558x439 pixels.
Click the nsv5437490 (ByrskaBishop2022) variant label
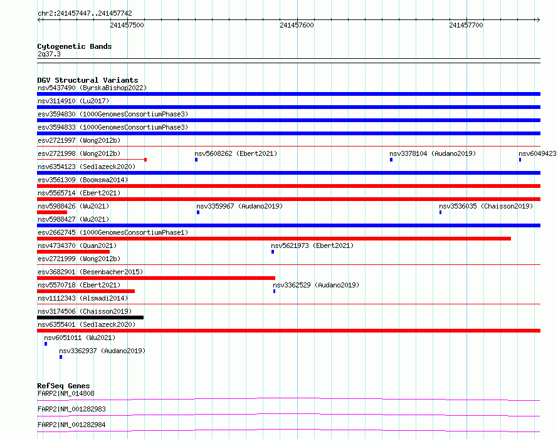pyautogui.click(x=92, y=88)
